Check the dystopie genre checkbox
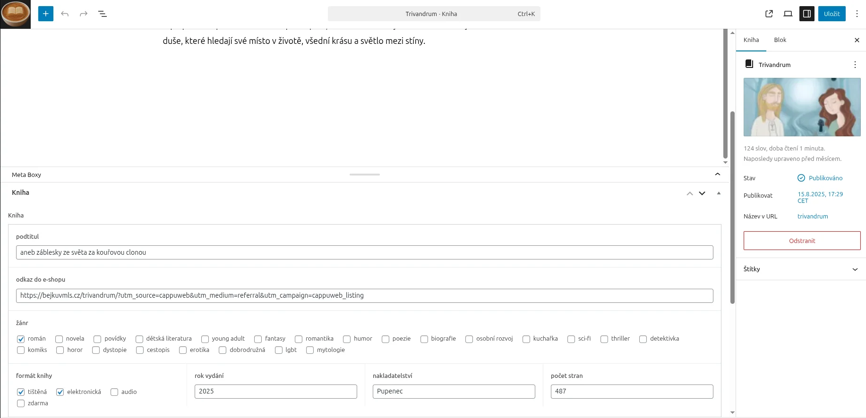This screenshot has height=418, width=866. point(96,350)
